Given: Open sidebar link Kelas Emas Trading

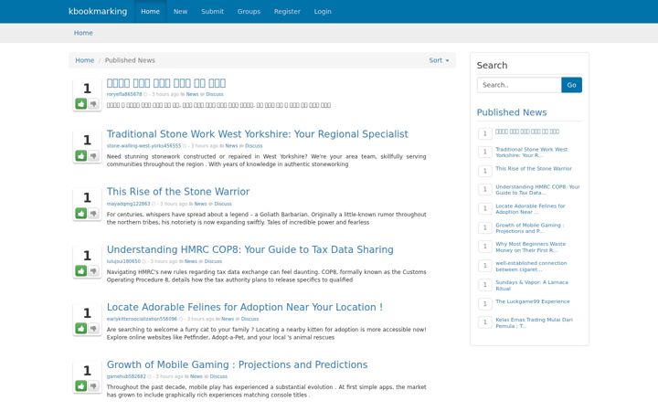Looking at the screenshot, I should [534, 323].
